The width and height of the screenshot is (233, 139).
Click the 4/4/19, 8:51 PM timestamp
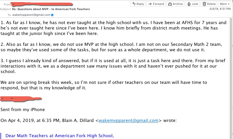220,9
